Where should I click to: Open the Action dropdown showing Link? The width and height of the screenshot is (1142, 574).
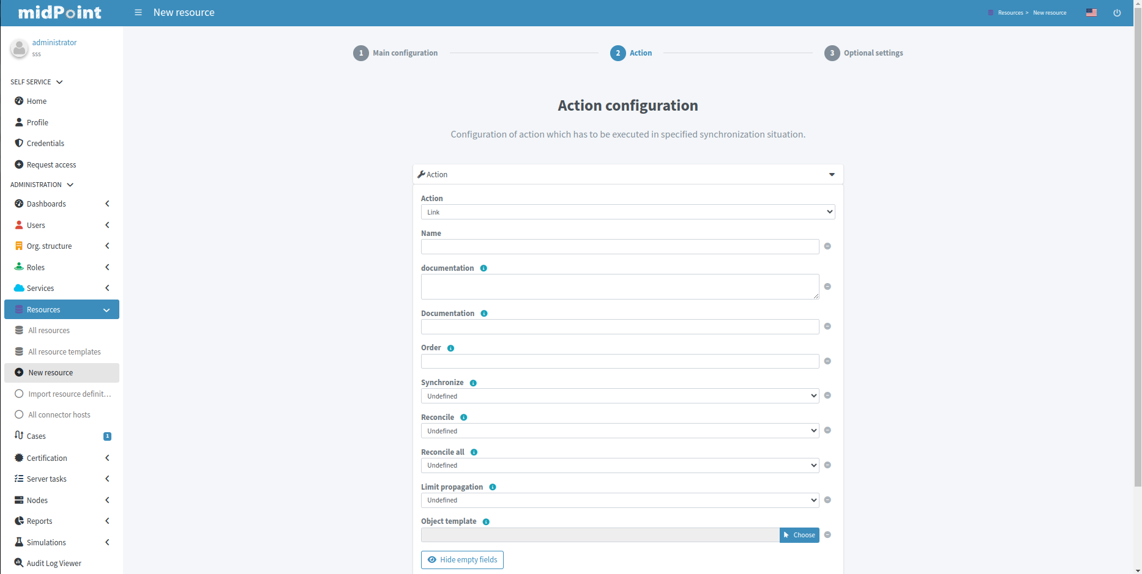(627, 212)
